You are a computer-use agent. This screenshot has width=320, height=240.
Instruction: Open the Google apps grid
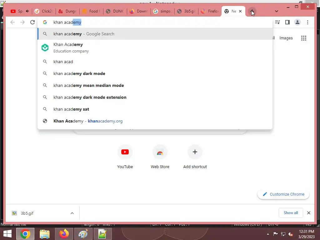pyautogui.click(x=304, y=38)
